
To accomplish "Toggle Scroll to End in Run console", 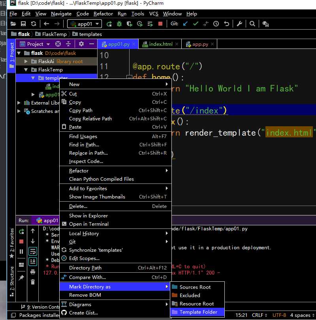I will pos(33,261).
